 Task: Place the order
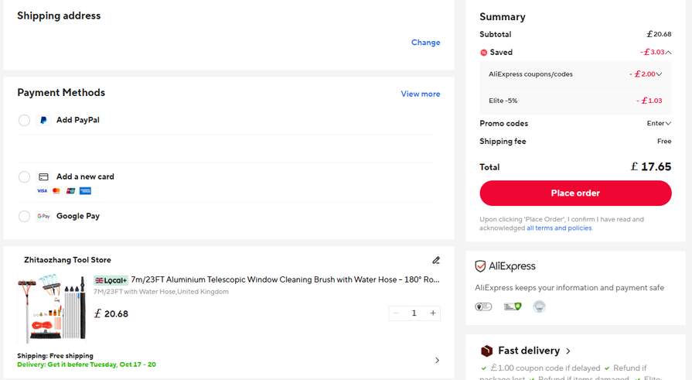coord(575,193)
